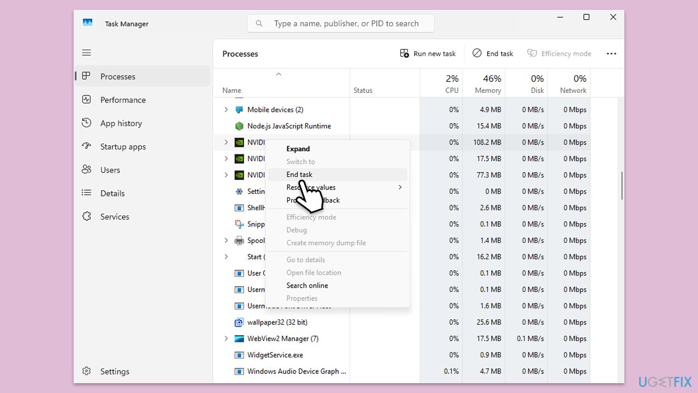Image resolution: width=698 pixels, height=393 pixels.
Task: Select the WidgetService.exe process name
Action: click(x=275, y=355)
